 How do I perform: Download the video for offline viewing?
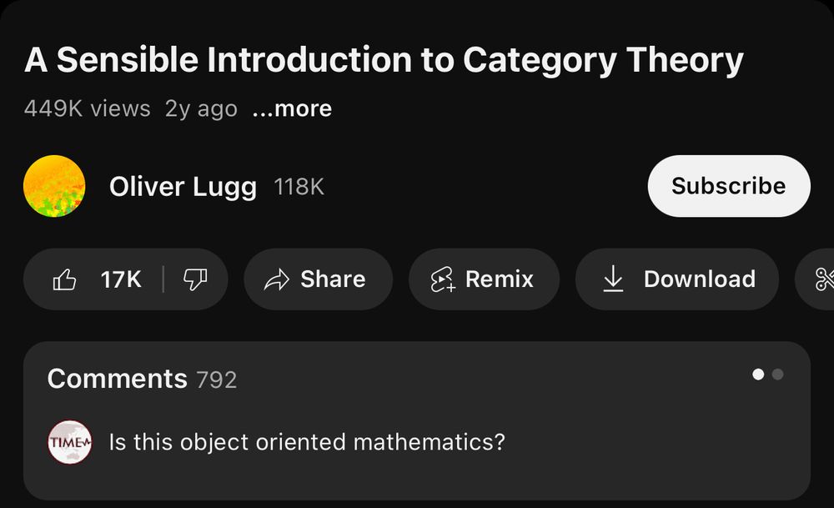tap(677, 279)
